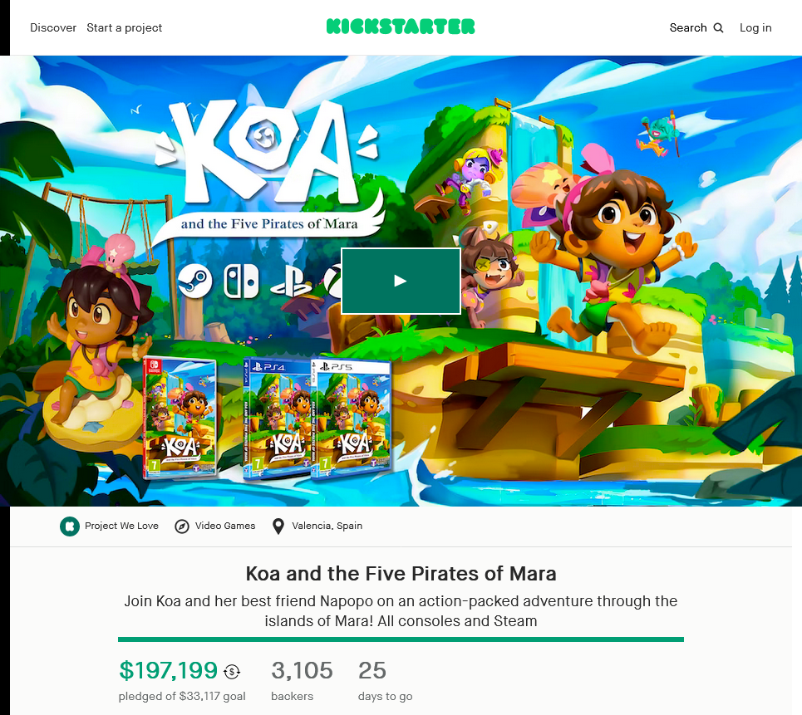Open Start a project page
The height and width of the screenshot is (715, 802).
pos(125,27)
